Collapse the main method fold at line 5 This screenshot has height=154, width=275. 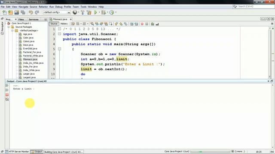pyautogui.click(x=59, y=49)
